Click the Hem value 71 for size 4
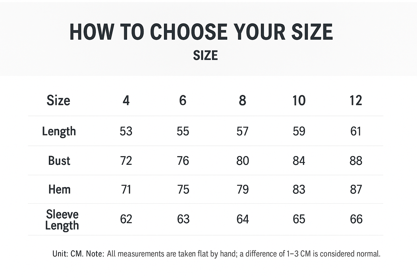This screenshot has height=278, width=417. click(x=126, y=189)
